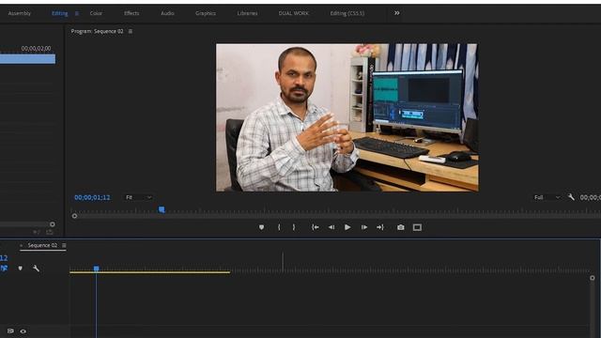Image resolution: width=601 pixels, height=338 pixels.
Task: Switch to the Audio workspace
Action: (x=167, y=13)
